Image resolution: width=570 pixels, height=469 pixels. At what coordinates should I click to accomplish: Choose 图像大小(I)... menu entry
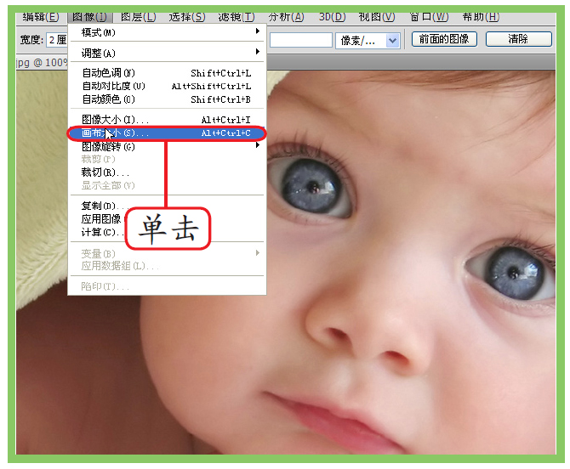(167, 120)
